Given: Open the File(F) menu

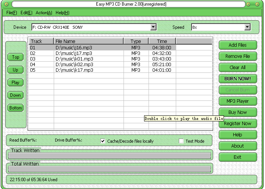Looking at the screenshot, I should tap(12, 13).
